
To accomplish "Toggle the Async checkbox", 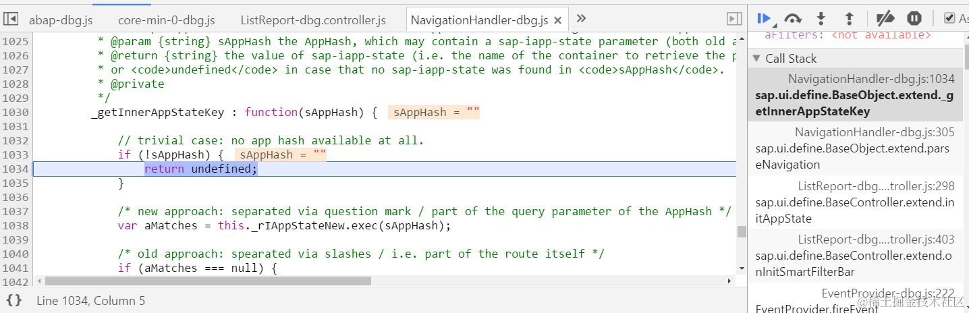I will (949, 18).
